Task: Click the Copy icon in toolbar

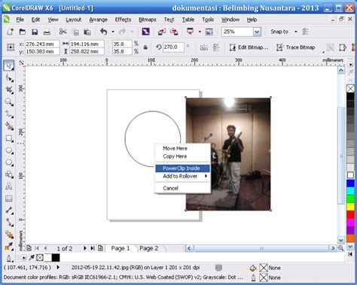Action: click(75, 32)
